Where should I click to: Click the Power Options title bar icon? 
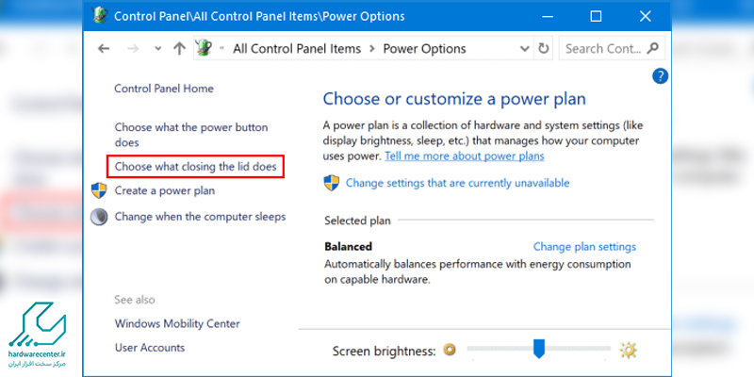coord(99,16)
